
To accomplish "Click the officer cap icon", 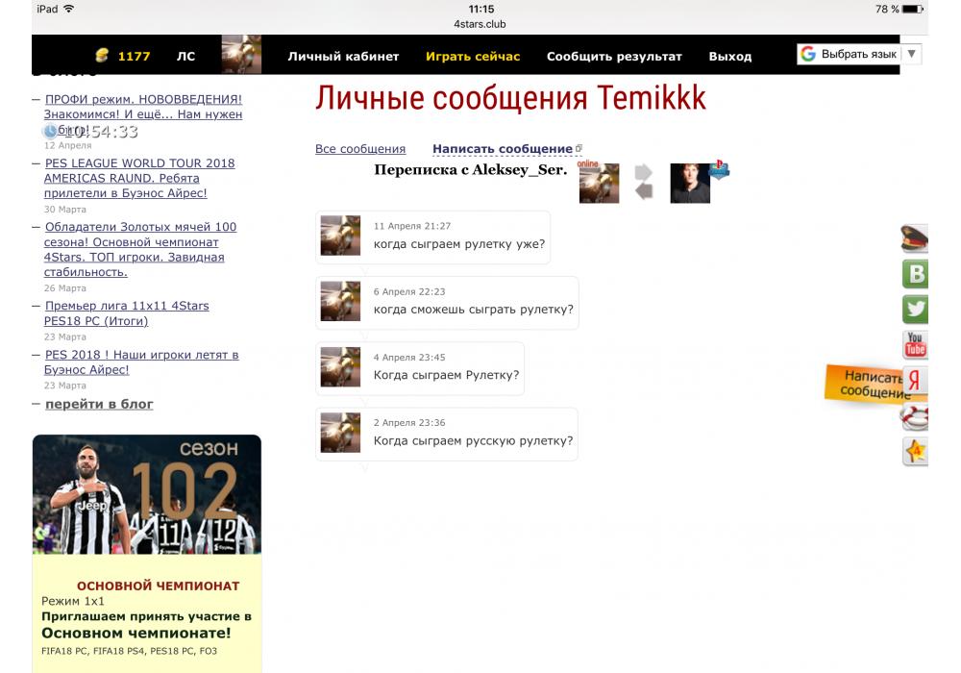I will [915, 238].
